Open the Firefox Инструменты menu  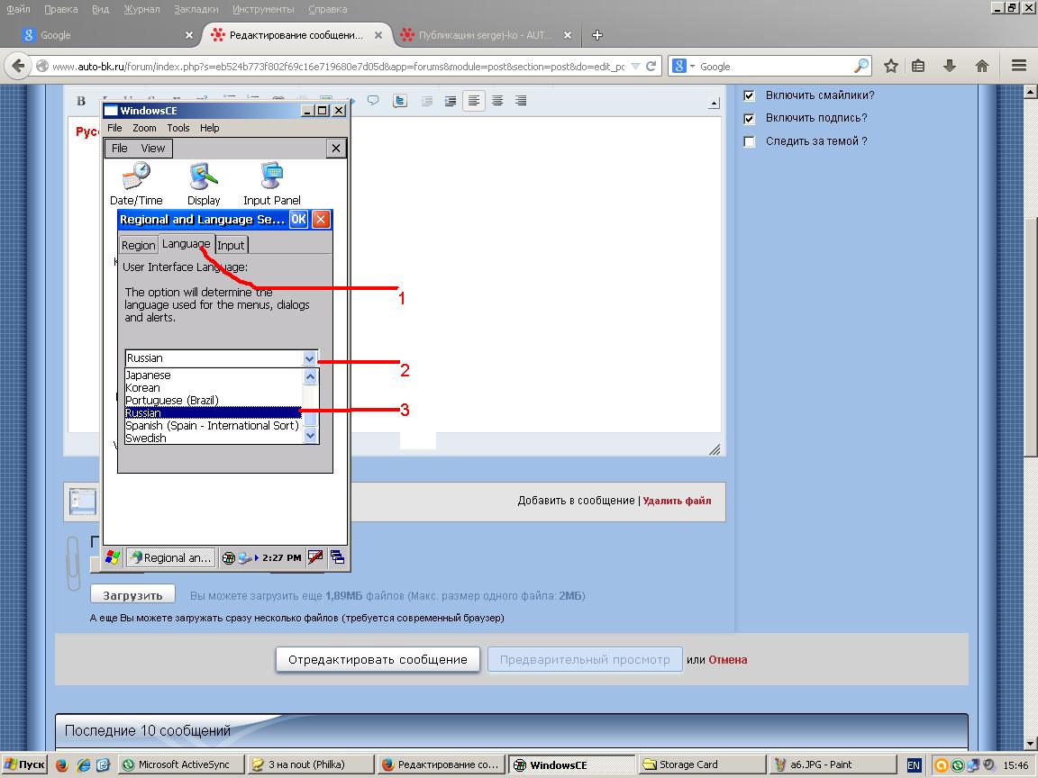point(263,9)
